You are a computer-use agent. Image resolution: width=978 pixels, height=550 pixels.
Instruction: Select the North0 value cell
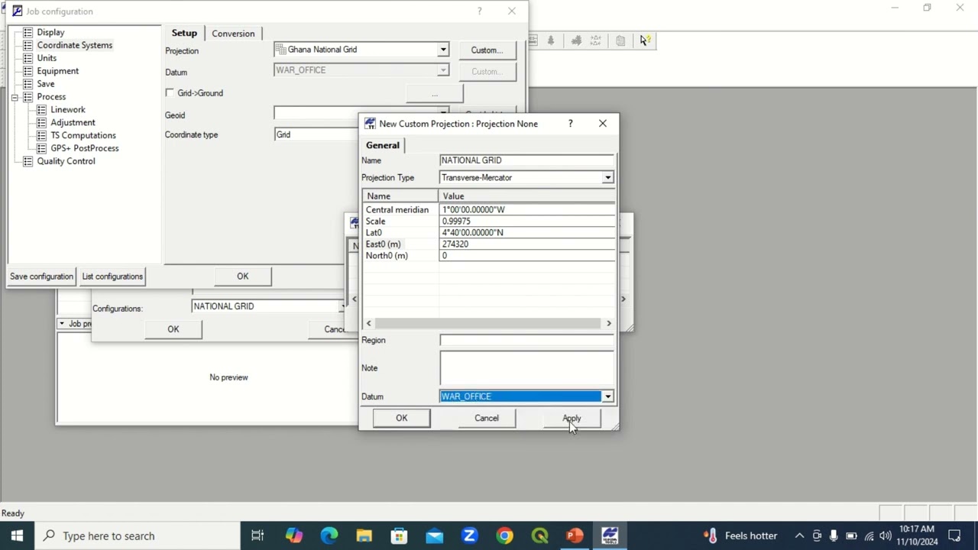coord(526,255)
